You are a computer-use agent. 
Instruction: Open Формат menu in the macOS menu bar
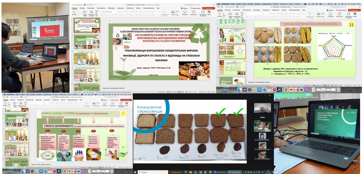click(x=256, y=4)
